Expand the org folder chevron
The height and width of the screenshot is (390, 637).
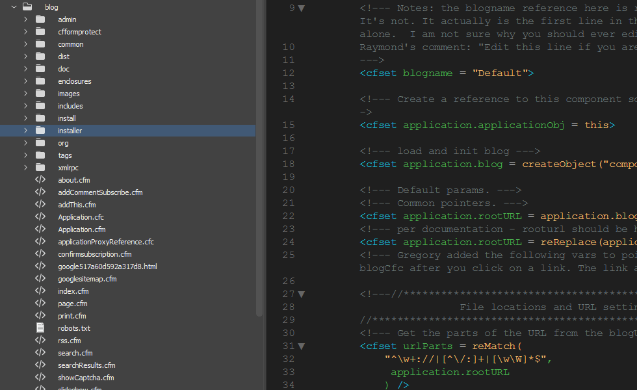coord(25,142)
